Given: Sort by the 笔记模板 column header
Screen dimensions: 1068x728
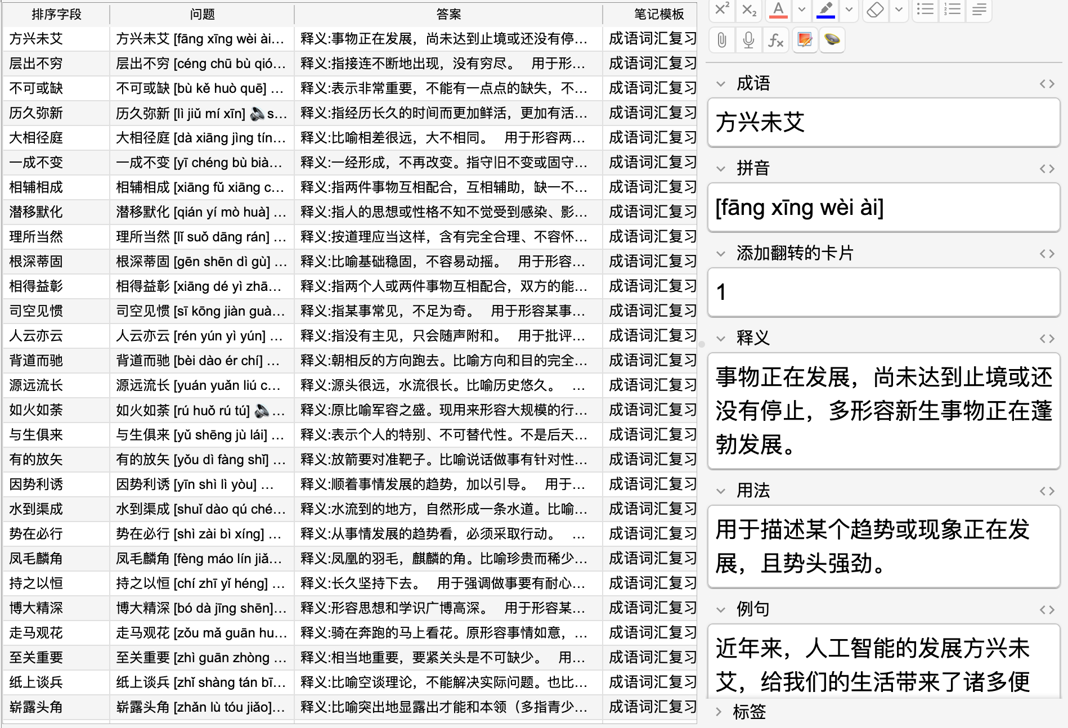Looking at the screenshot, I should point(650,14).
